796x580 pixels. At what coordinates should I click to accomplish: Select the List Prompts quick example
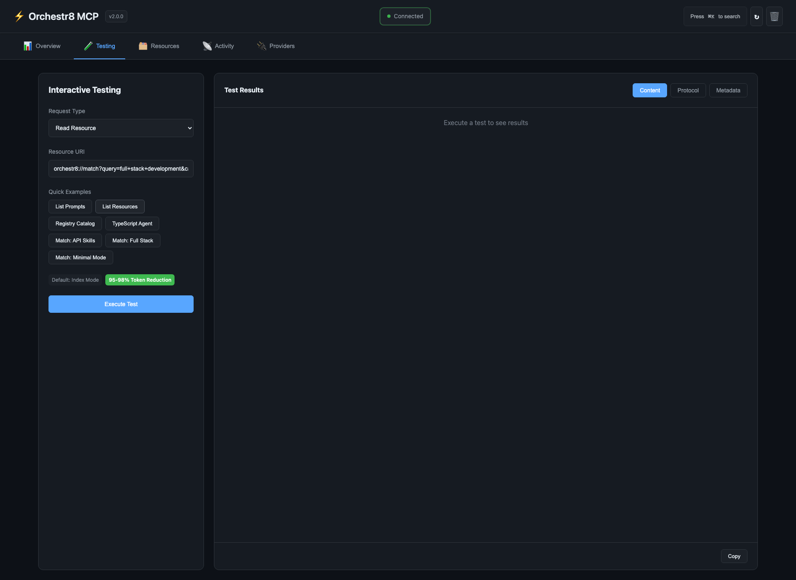pos(70,207)
